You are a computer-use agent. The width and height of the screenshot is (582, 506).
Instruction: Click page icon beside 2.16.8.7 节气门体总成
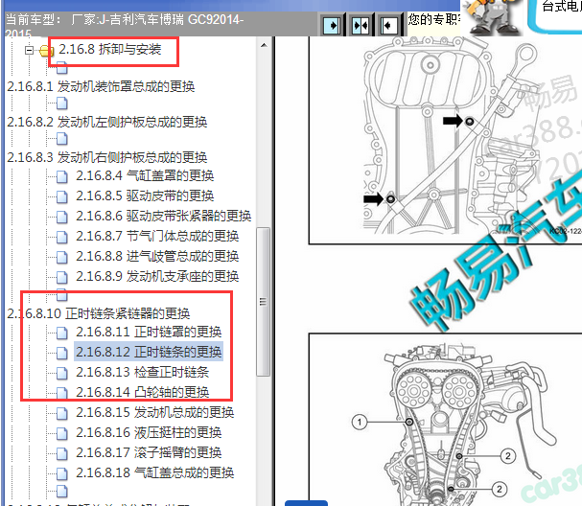click(62, 237)
